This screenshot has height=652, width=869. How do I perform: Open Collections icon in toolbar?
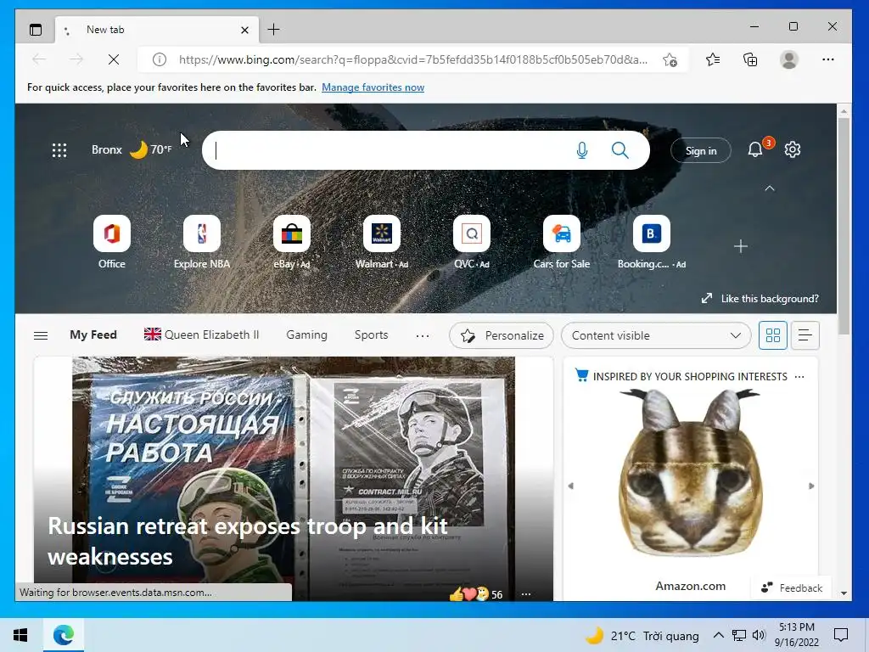pyautogui.click(x=750, y=59)
